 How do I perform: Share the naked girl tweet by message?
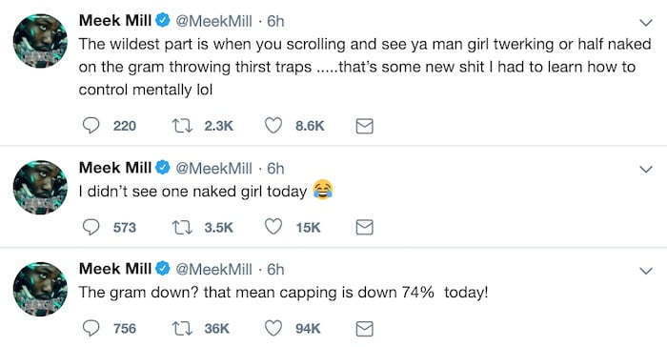(x=365, y=227)
